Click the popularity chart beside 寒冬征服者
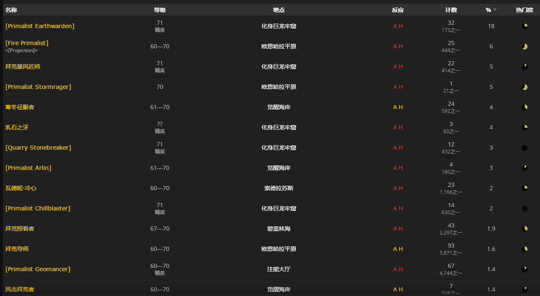This screenshot has width=540, height=296. tap(525, 107)
